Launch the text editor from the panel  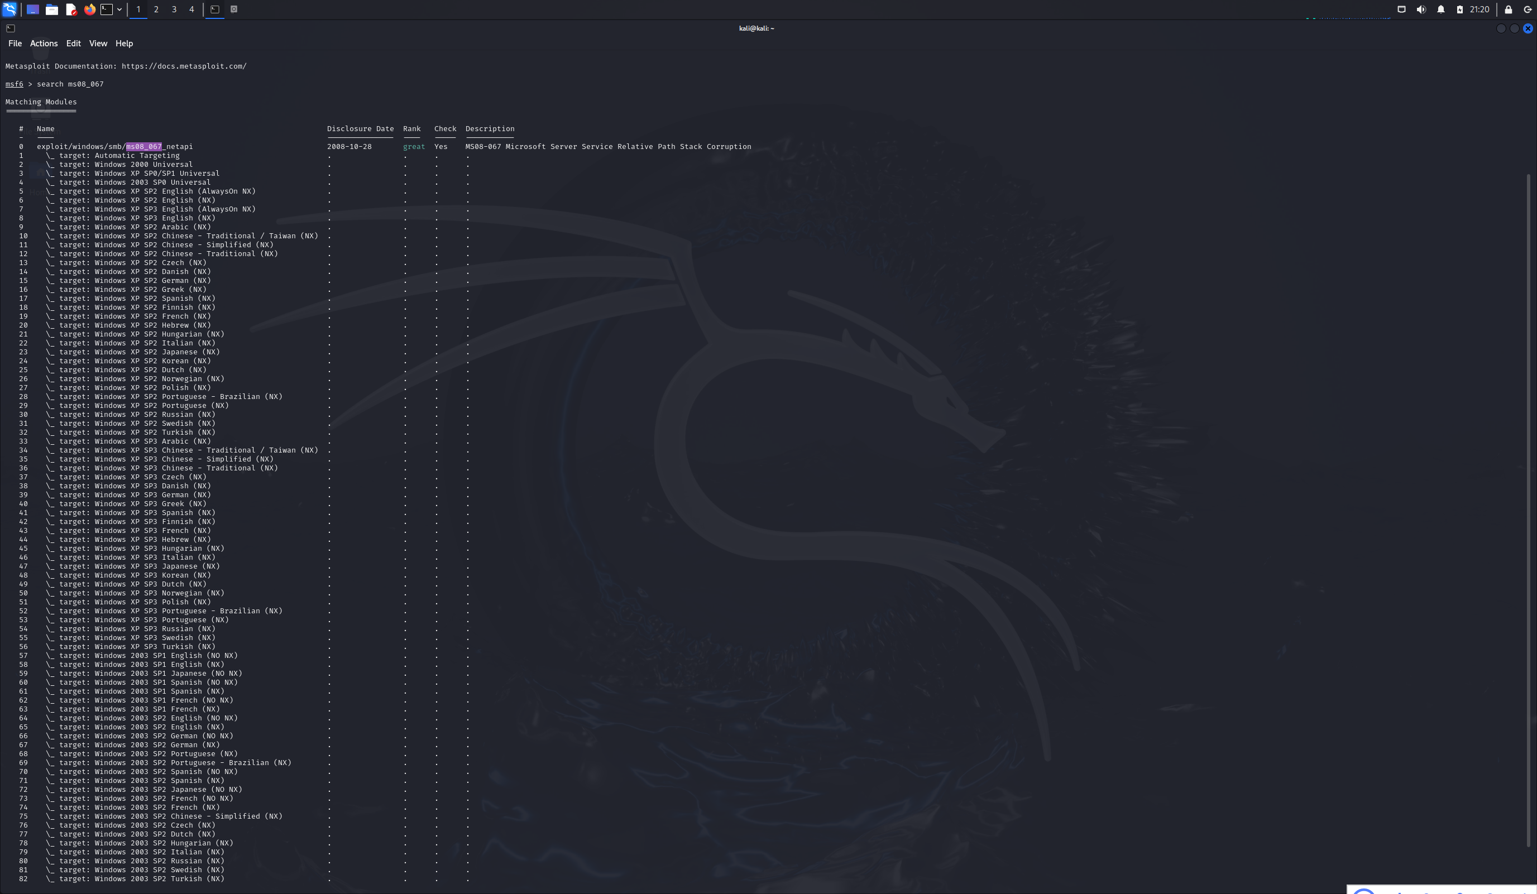[71, 9]
